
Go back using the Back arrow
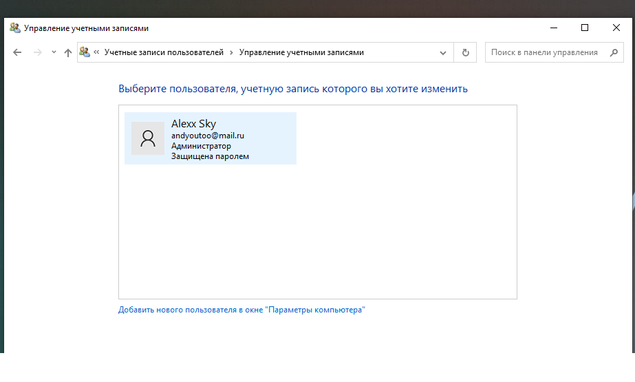(x=18, y=52)
